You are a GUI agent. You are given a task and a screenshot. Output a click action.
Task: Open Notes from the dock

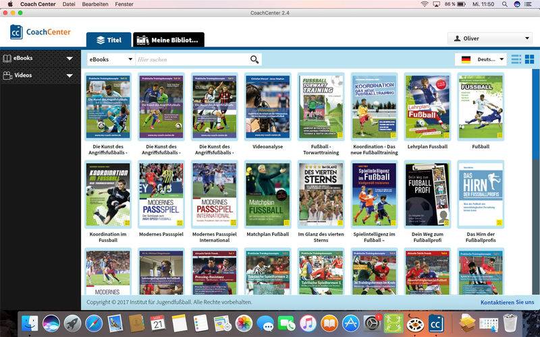tap(179, 324)
